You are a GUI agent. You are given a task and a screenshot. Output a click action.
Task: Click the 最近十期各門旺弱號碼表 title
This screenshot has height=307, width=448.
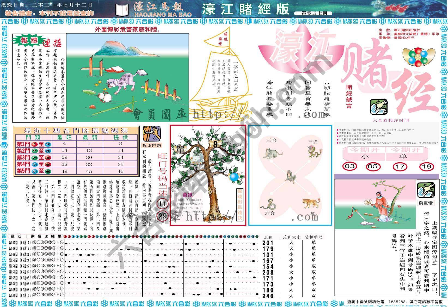point(76,130)
